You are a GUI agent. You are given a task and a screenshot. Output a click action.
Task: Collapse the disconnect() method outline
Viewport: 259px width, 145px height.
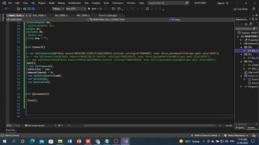(26, 94)
